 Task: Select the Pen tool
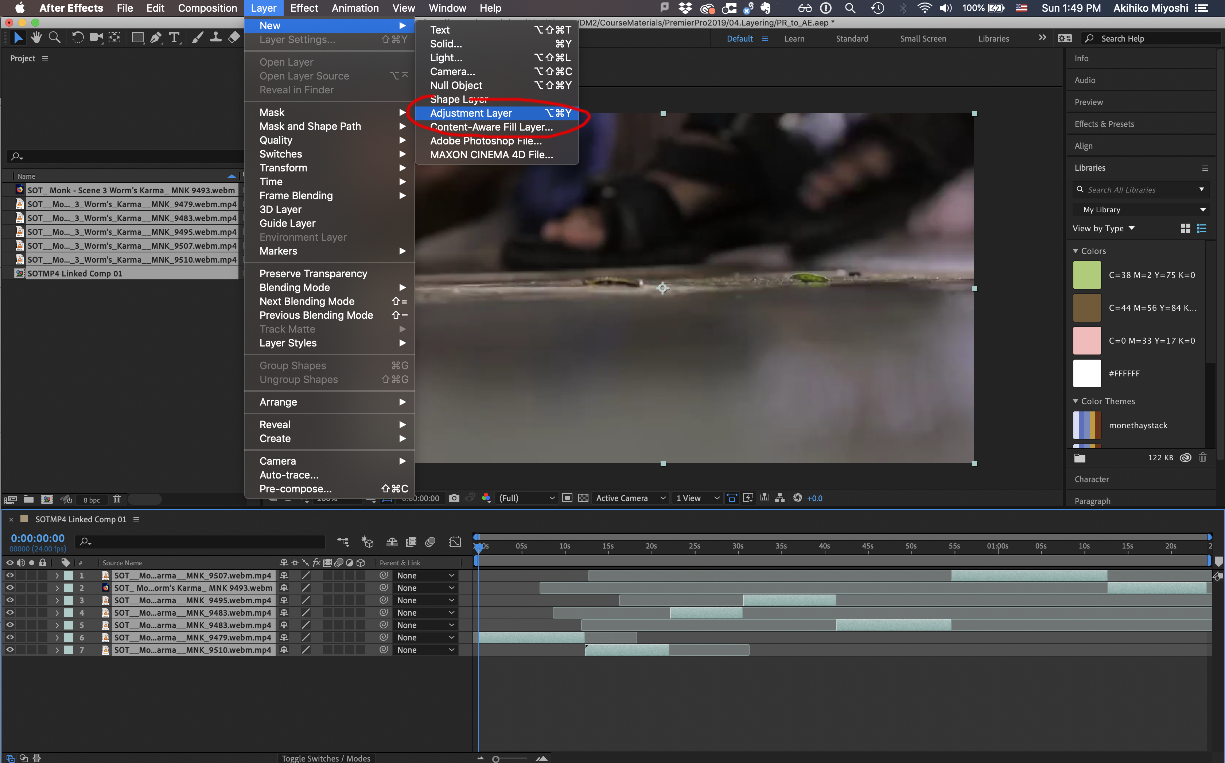pyautogui.click(x=156, y=38)
